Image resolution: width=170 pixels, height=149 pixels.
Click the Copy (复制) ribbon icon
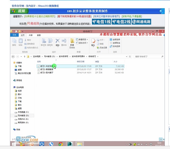tap(14, 41)
